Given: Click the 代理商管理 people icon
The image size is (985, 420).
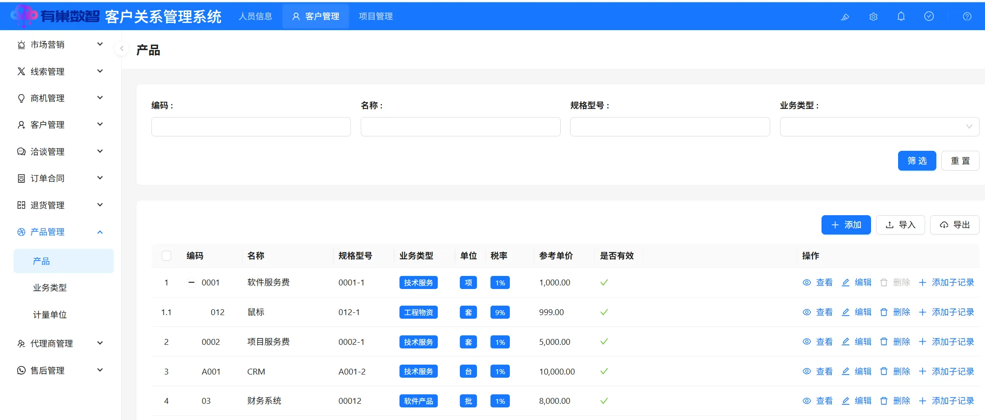Looking at the screenshot, I should [21, 343].
